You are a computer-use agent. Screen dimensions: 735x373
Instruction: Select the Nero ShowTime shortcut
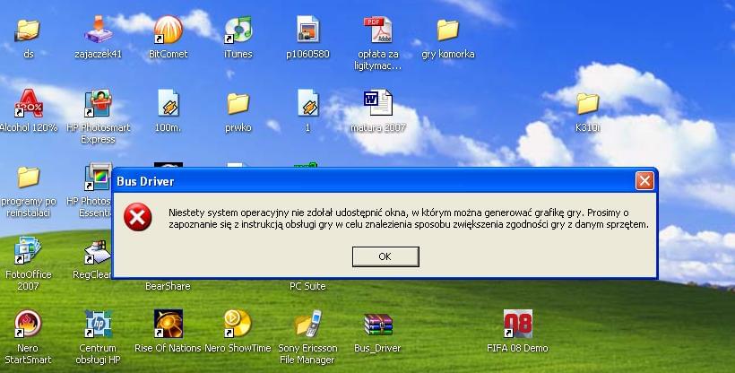coord(238,324)
